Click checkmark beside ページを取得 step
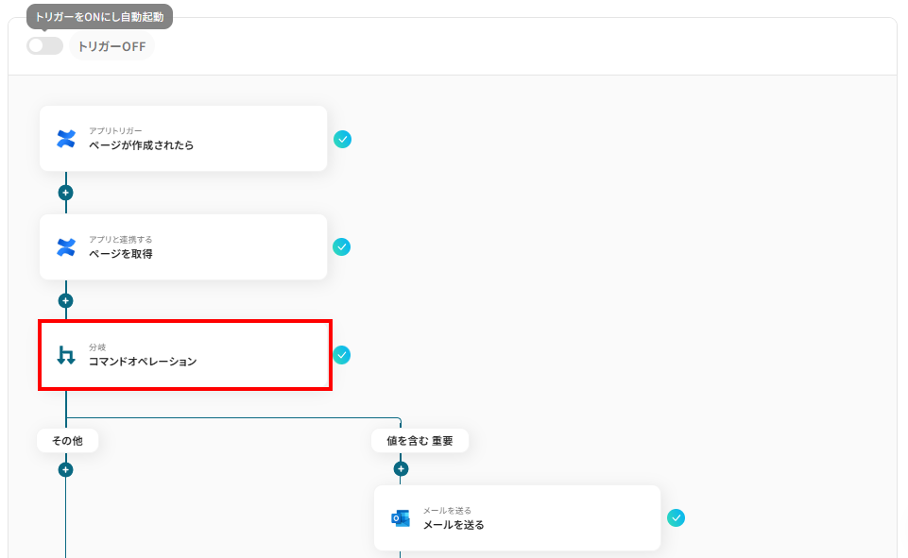The image size is (908, 558). (x=342, y=247)
